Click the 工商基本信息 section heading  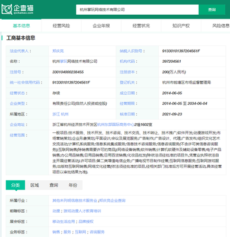[21, 38]
